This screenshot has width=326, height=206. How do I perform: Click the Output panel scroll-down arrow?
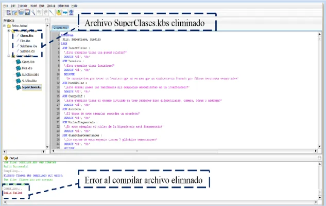(x=320, y=198)
